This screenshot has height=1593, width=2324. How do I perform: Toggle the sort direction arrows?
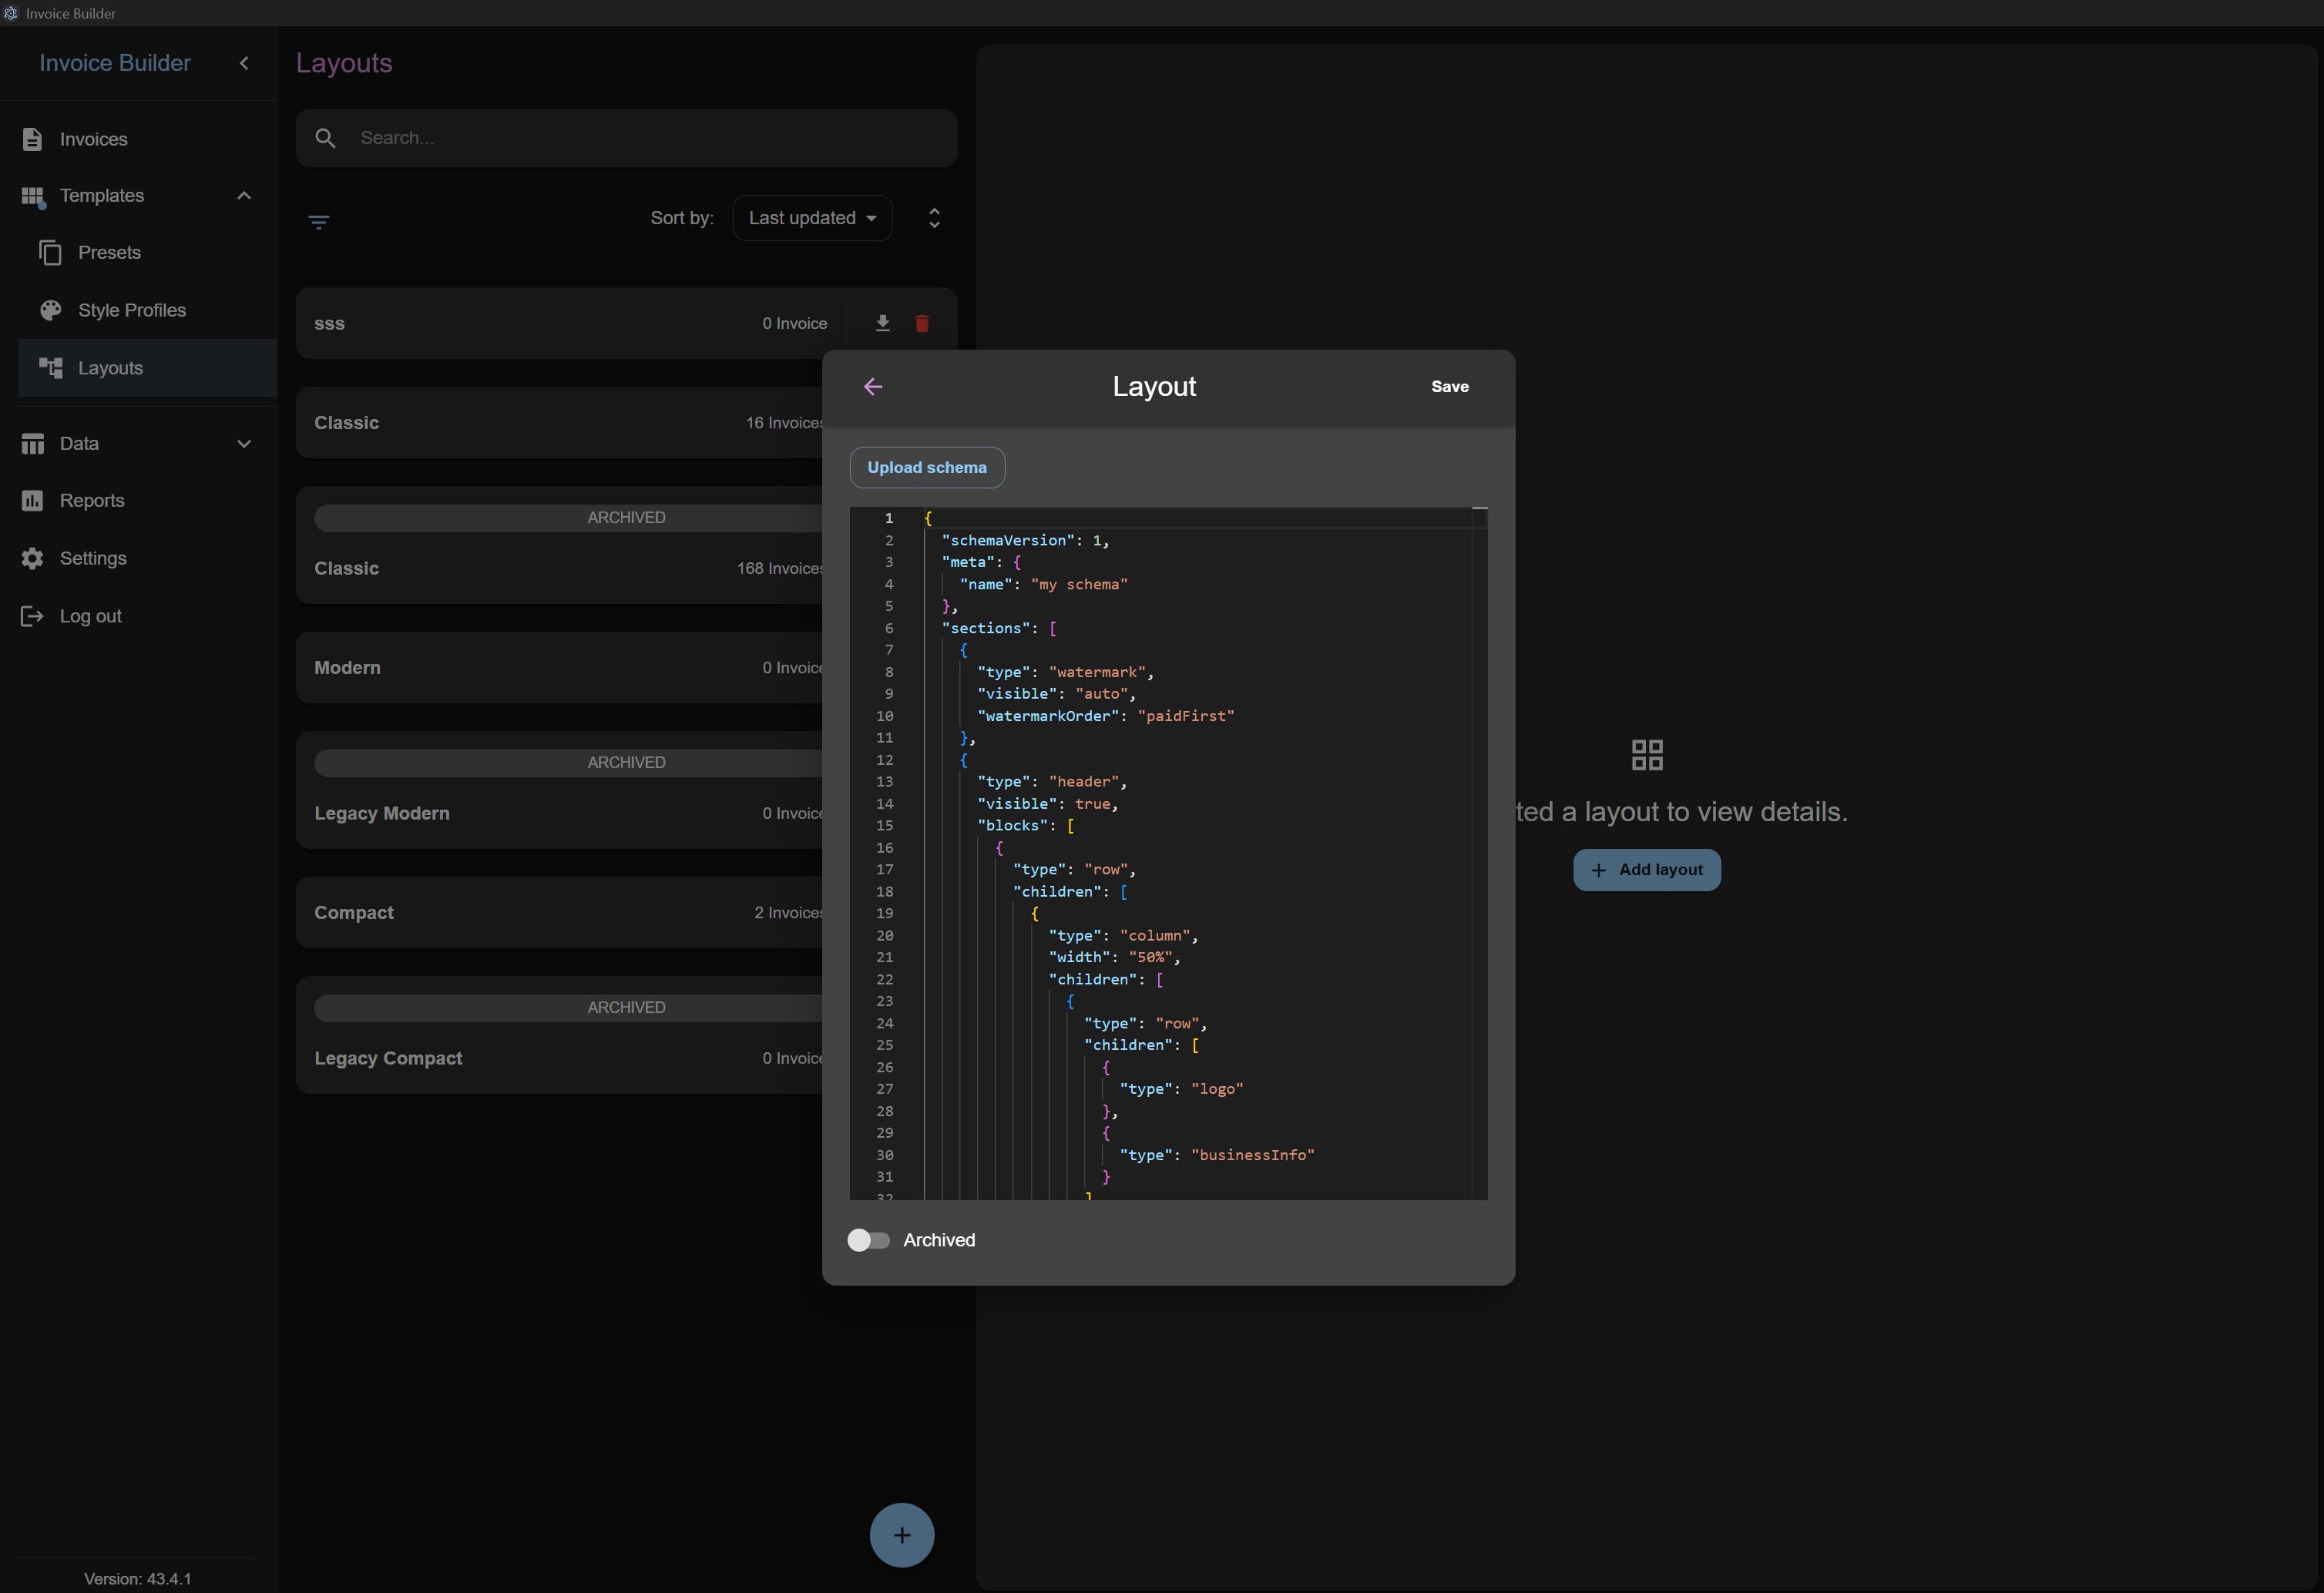click(x=934, y=218)
